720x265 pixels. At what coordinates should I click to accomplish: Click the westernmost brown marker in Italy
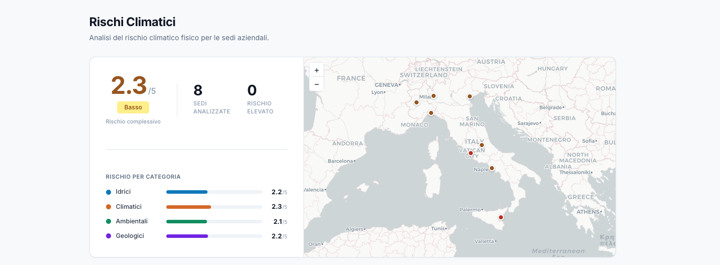click(417, 102)
